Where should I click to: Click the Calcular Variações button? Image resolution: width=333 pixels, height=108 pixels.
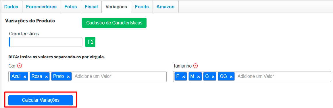[x=41, y=100]
